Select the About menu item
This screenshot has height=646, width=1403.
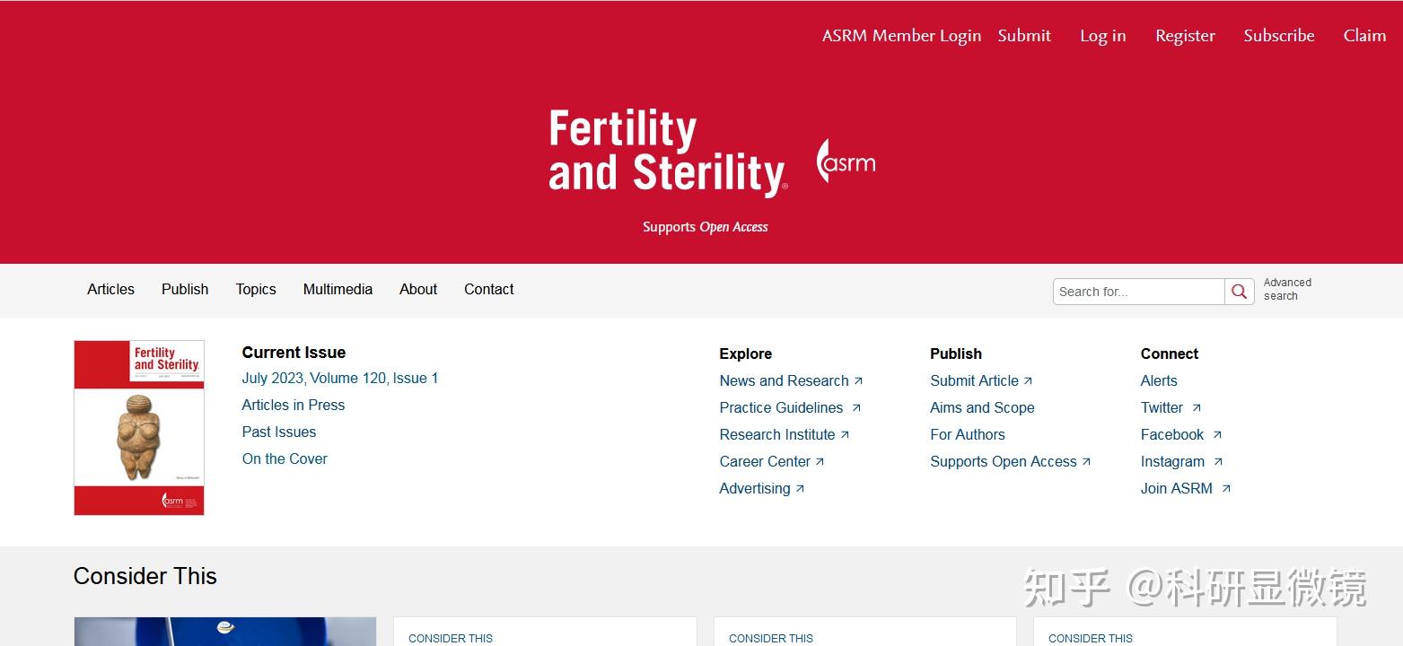[418, 289]
